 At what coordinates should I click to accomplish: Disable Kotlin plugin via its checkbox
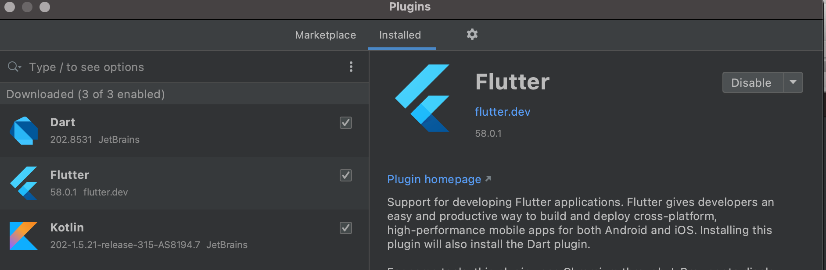(346, 228)
